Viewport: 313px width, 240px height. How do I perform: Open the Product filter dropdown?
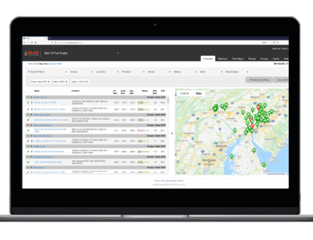click(133, 72)
